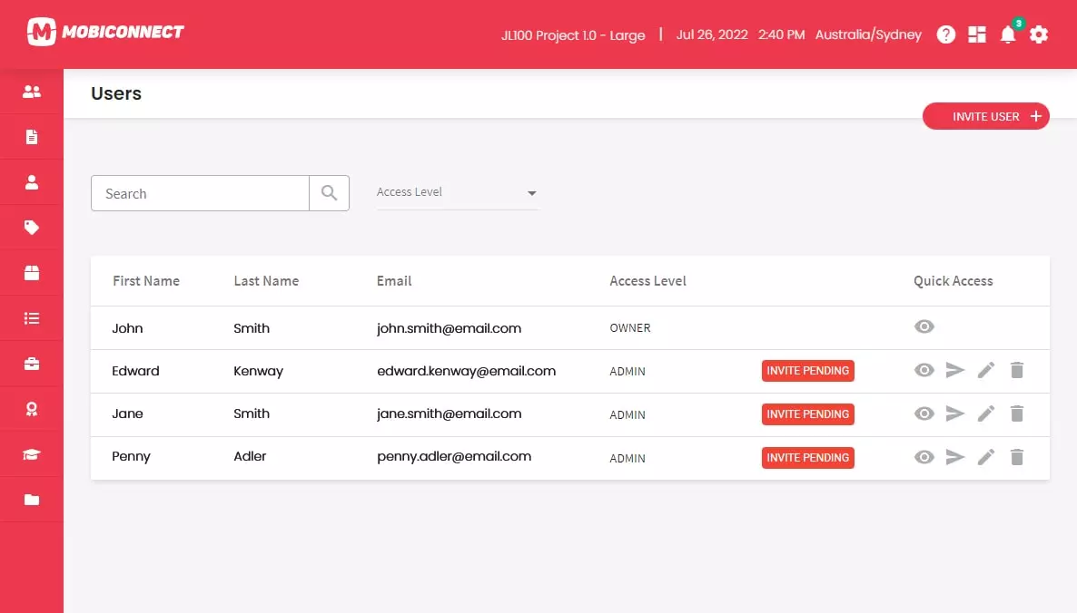Click last name Kenway in table

(x=258, y=371)
